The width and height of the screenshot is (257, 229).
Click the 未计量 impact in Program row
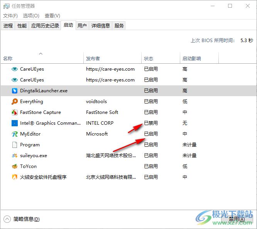(189, 145)
